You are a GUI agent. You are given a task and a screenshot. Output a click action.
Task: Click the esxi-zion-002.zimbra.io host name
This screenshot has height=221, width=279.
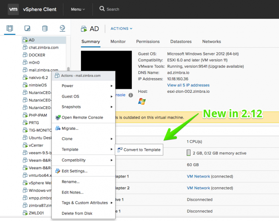[188, 92]
